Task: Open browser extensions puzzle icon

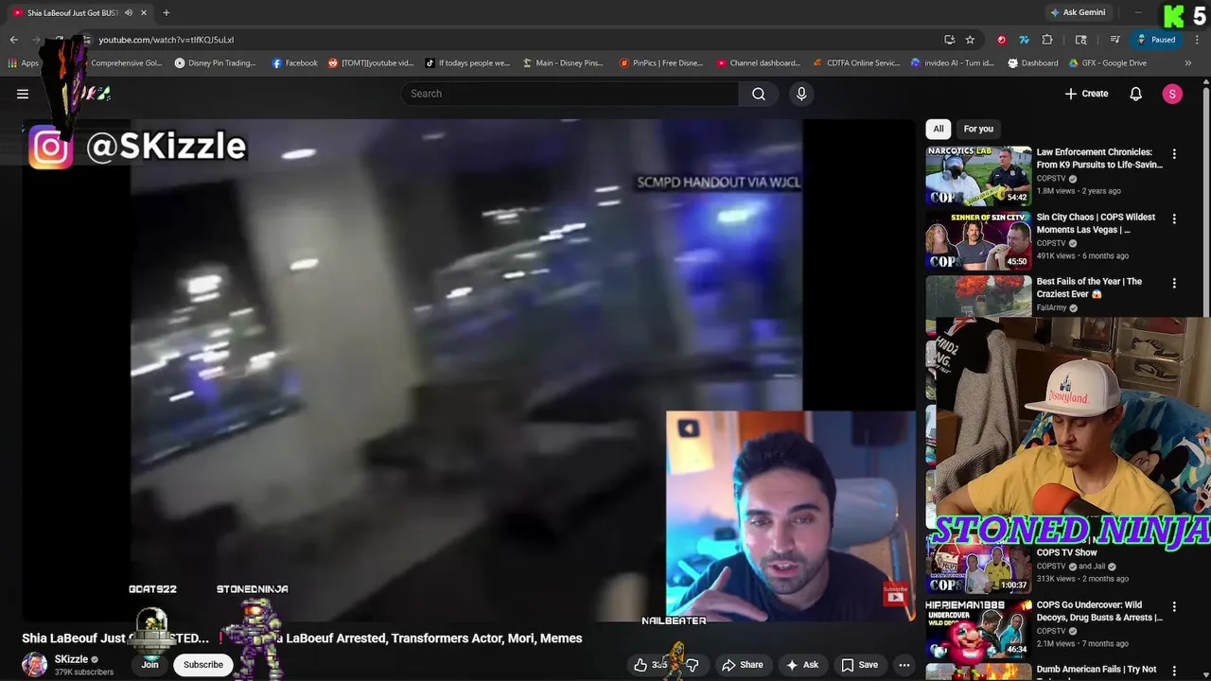Action: (x=1047, y=40)
